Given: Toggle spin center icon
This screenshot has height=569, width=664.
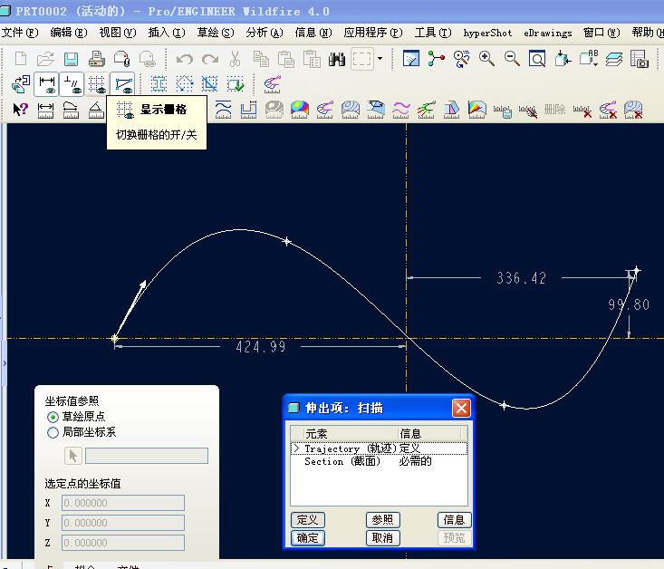Looking at the screenshot, I should pyautogui.click(x=436, y=59).
